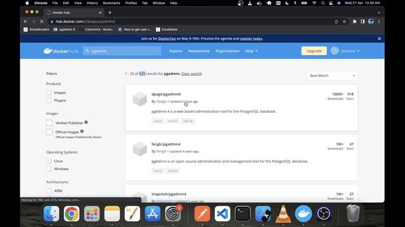
Task: Open Chrome from the dock
Action: point(72,214)
